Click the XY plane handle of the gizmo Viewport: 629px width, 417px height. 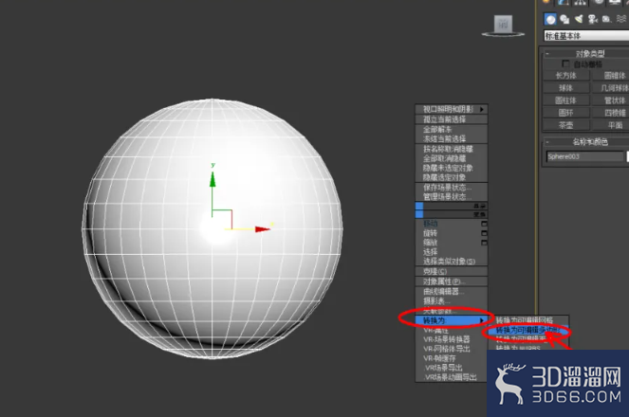coord(222,219)
